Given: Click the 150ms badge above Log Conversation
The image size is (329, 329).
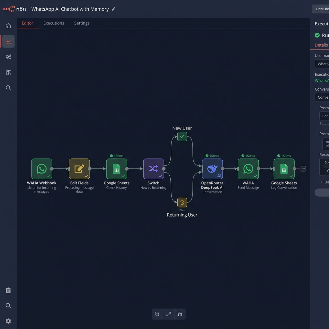Looking at the screenshot, I should pos(284,156).
